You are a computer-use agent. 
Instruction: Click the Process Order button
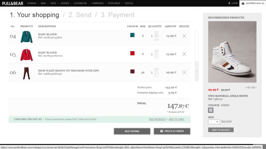coord(172,131)
